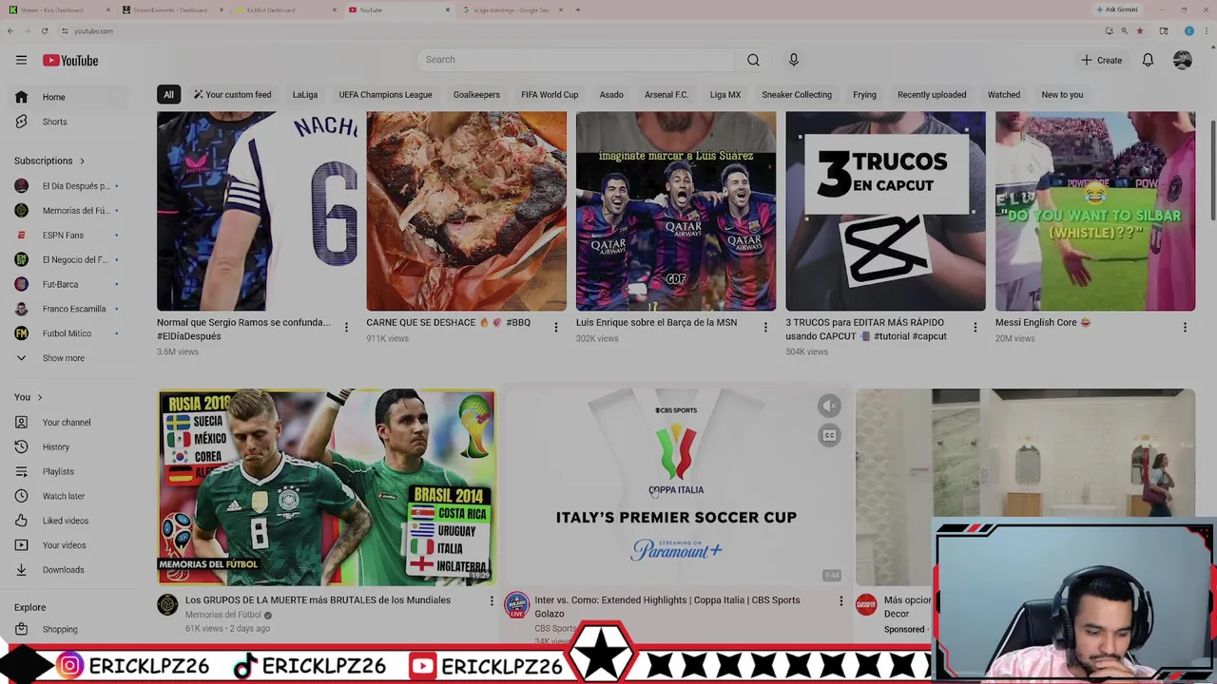This screenshot has width=1217, height=684.
Task: Select the Sneaker Collecting chip
Action: click(797, 95)
